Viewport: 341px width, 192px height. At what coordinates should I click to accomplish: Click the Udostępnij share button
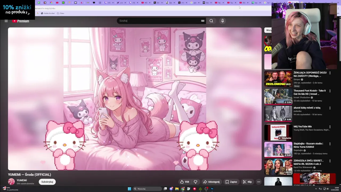(211, 182)
